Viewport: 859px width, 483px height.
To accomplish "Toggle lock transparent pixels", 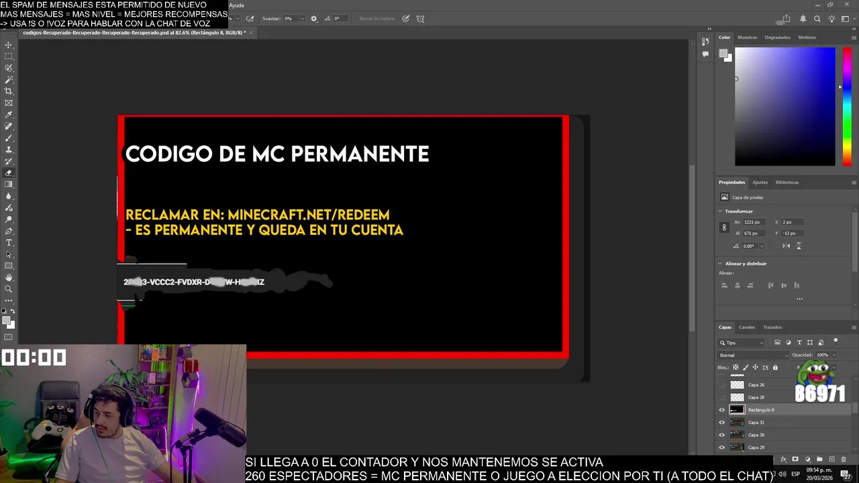I will (x=736, y=367).
